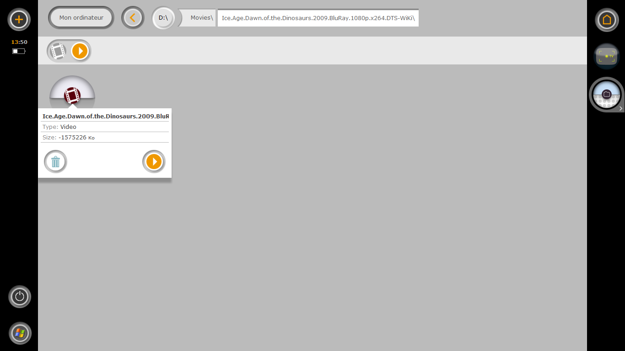The image size is (625, 351).
Task: Open Mon ordinateur location
Action: pos(81,18)
